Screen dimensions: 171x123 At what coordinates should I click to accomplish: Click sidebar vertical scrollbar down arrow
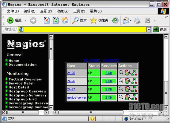click(51, 107)
